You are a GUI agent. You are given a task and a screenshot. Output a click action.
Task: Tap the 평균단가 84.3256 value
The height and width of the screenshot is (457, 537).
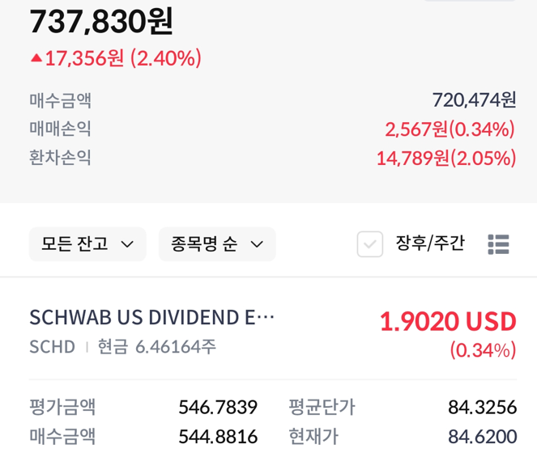click(x=482, y=407)
